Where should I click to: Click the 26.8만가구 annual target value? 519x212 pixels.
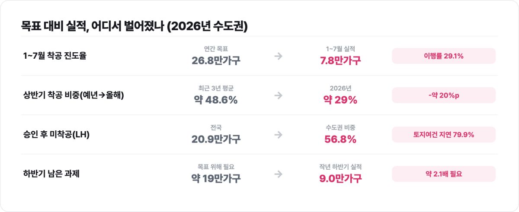(x=216, y=60)
